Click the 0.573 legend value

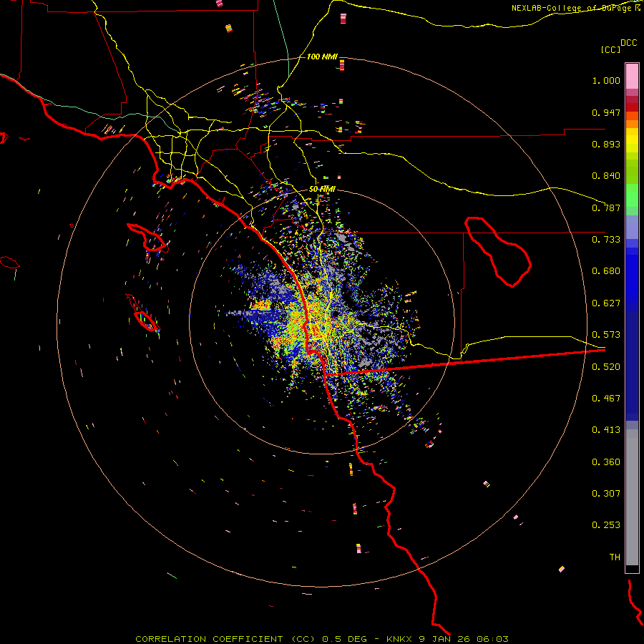606,335
